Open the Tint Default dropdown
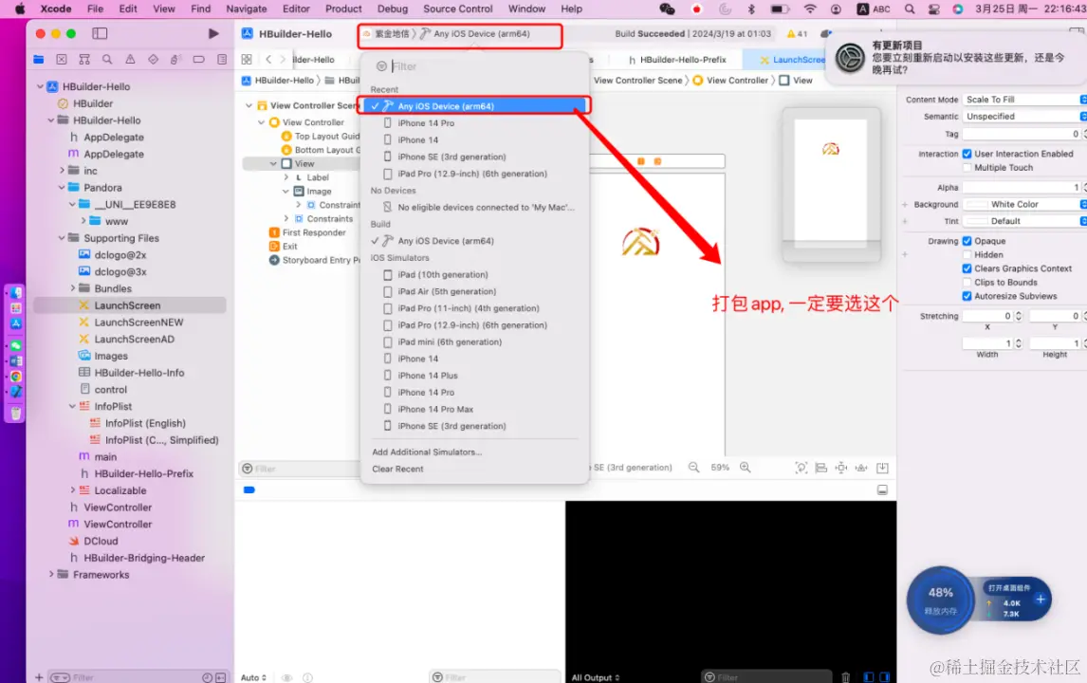Image resolution: width=1087 pixels, height=683 pixels. pos(1037,221)
